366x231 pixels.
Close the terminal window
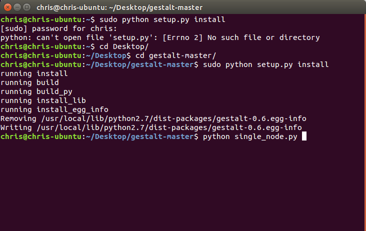tap(7, 7)
